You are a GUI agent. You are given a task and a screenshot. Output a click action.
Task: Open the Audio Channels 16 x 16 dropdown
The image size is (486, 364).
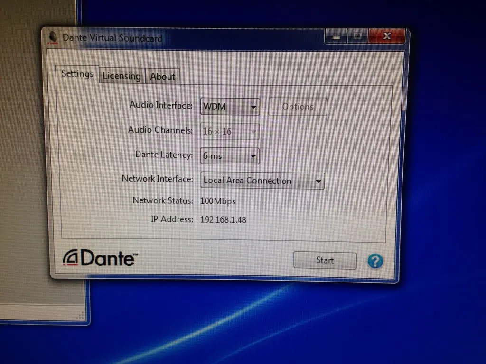(230, 132)
